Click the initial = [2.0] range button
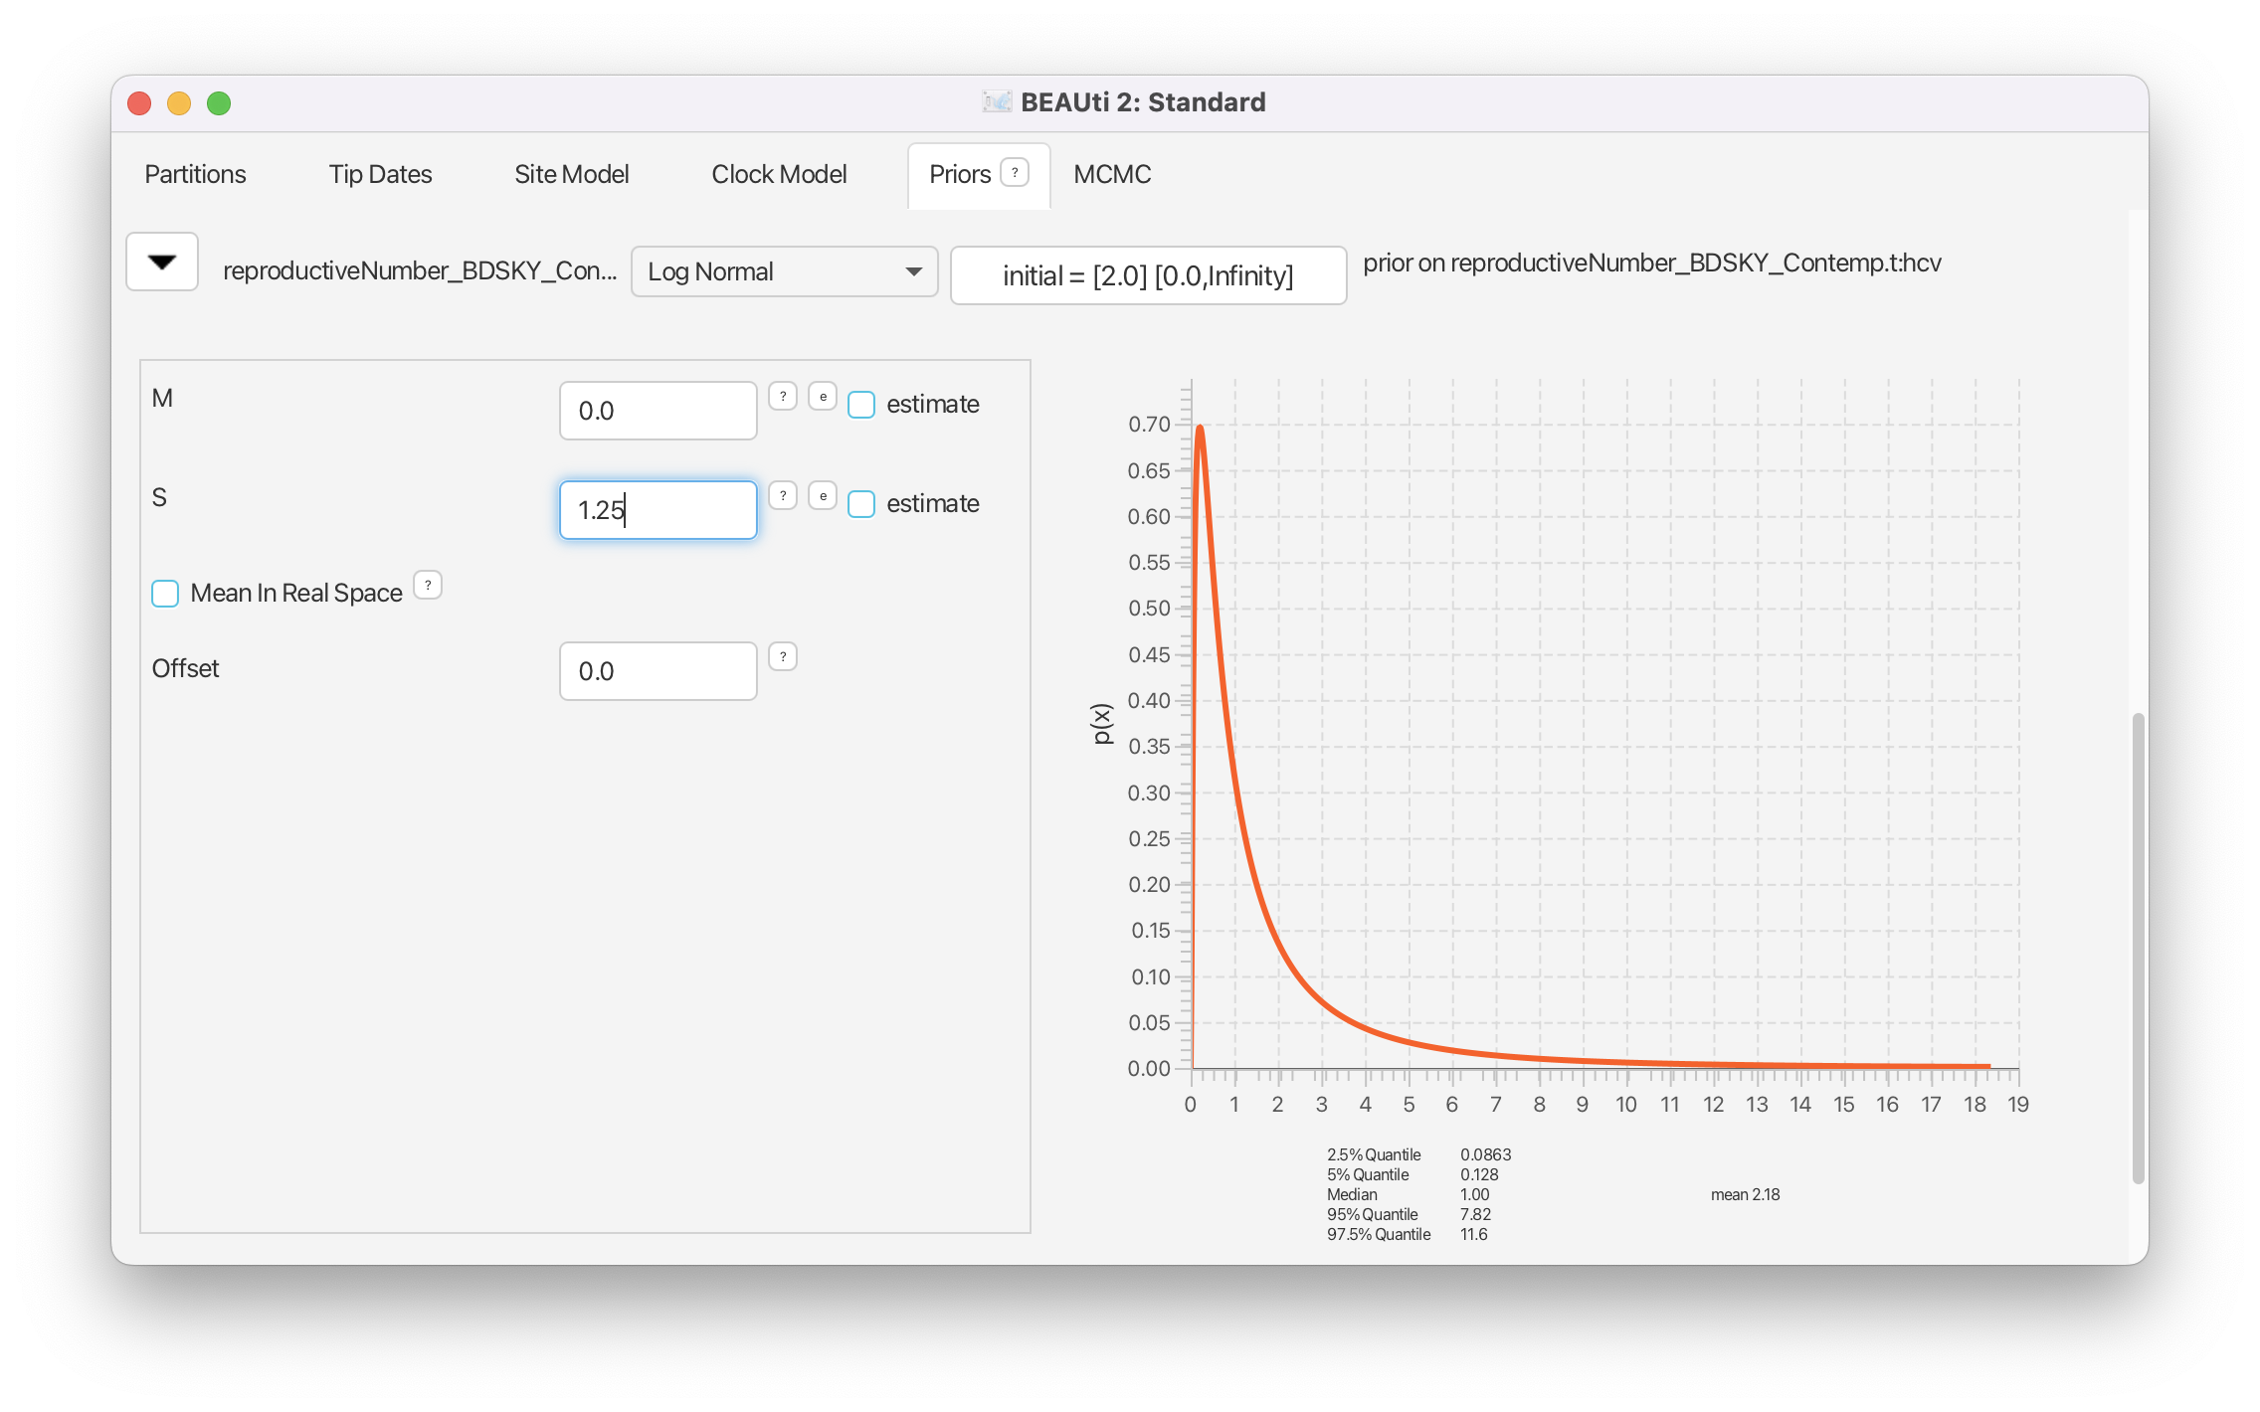 pos(1148,275)
